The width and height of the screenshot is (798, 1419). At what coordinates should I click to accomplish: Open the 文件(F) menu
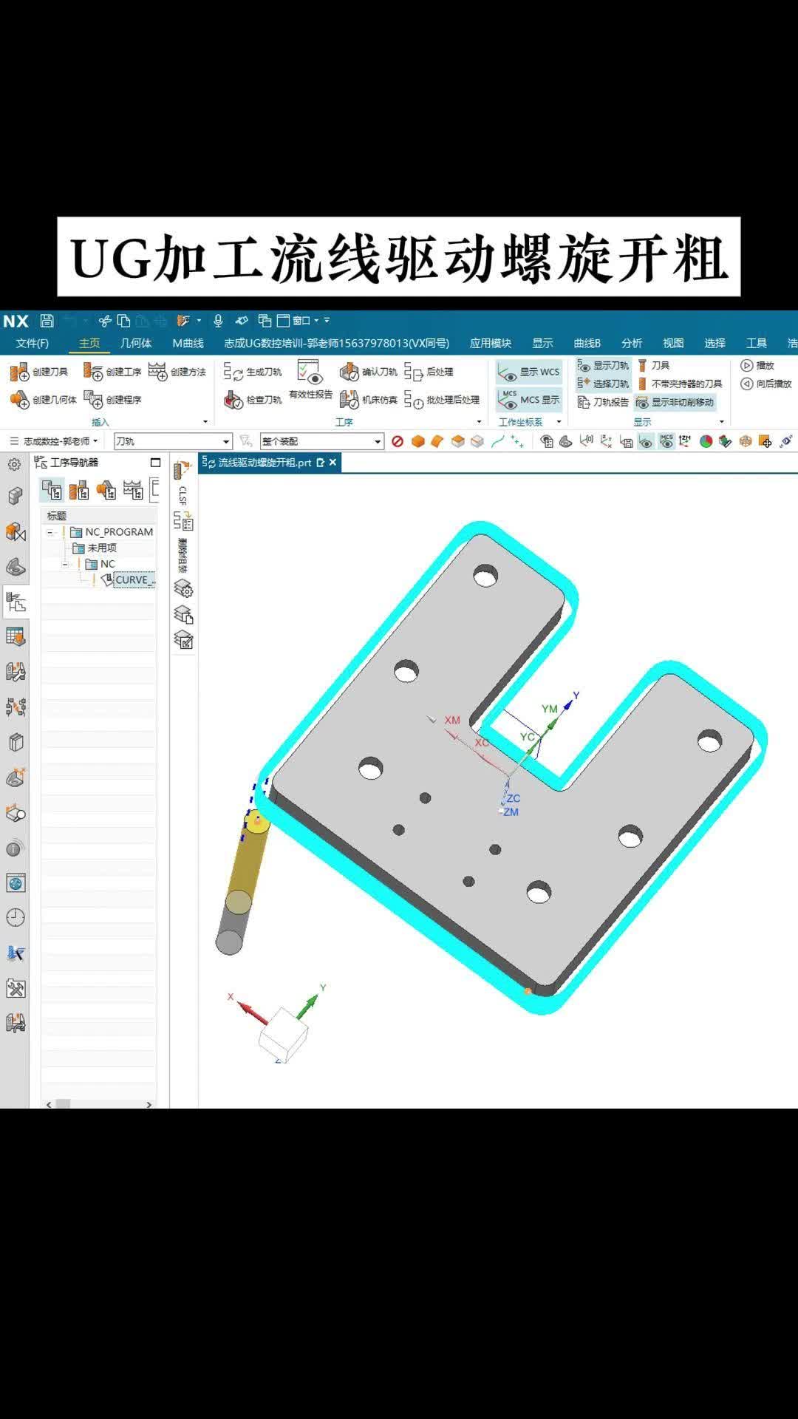tap(32, 343)
